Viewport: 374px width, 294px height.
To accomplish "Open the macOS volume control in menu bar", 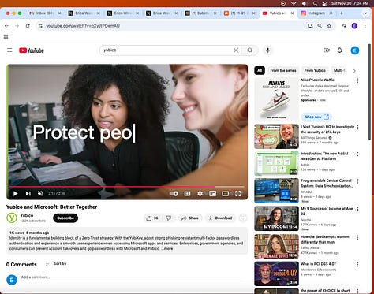I will [305, 3].
